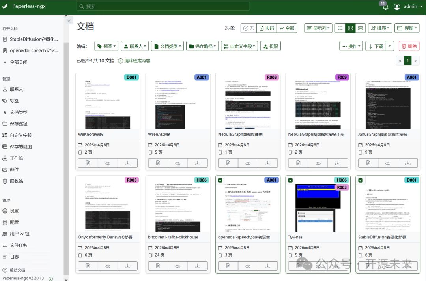Deselect the openedai-speech文字转语音 checkbox
This screenshot has height=281, width=426.
pos(220,180)
